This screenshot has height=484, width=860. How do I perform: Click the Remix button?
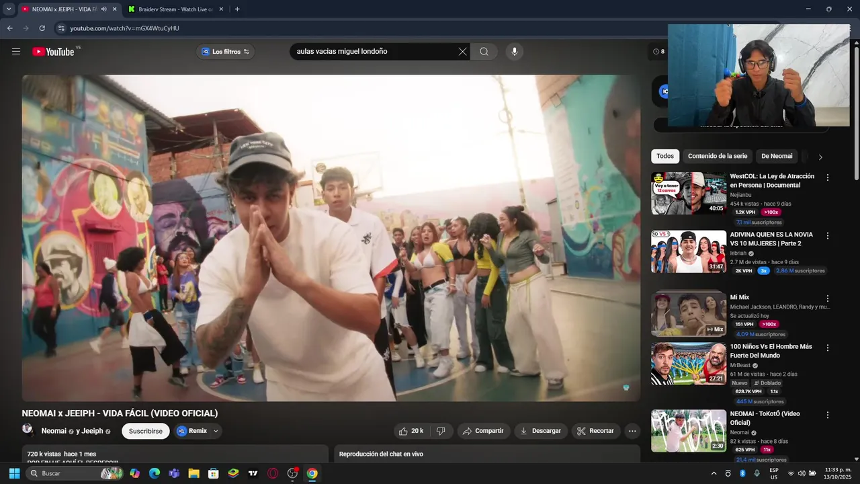(x=192, y=431)
